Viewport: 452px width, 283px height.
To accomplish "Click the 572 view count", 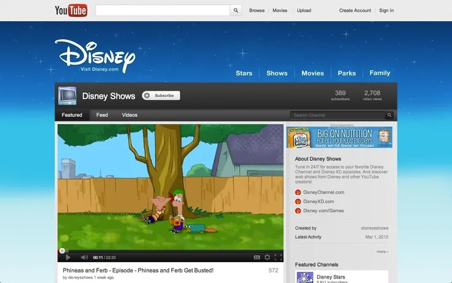I will (273, 270).
